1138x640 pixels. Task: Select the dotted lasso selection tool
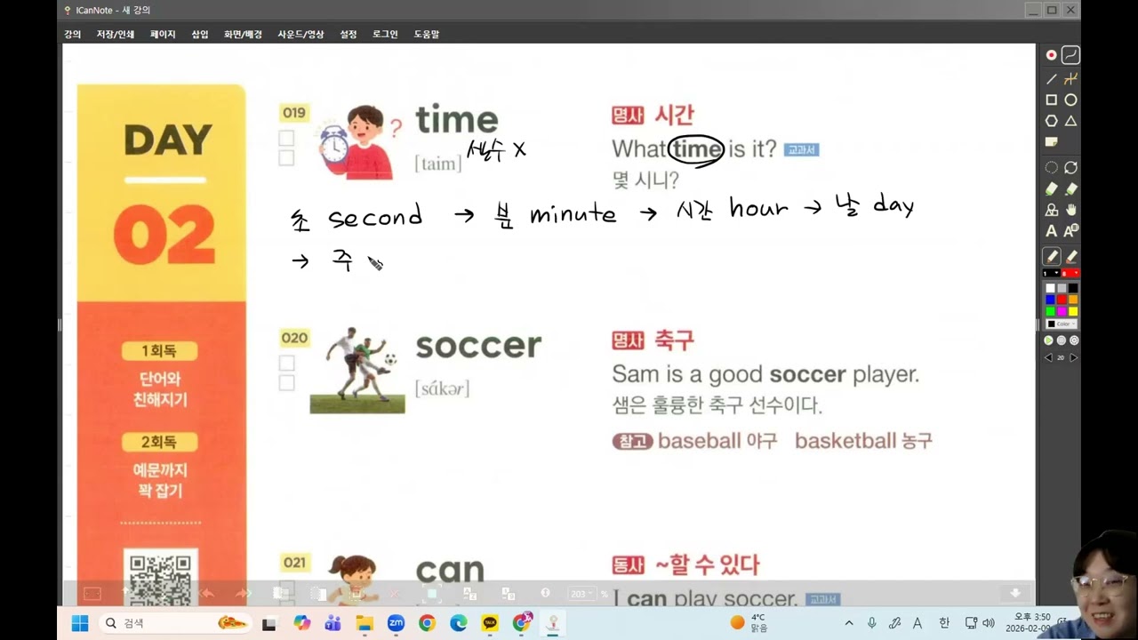(1051, 168)
